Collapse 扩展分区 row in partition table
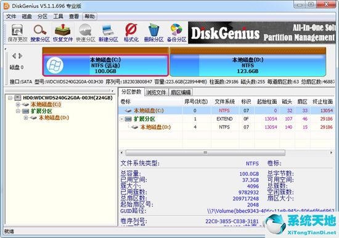339x238 pixels. coord(121,119)
